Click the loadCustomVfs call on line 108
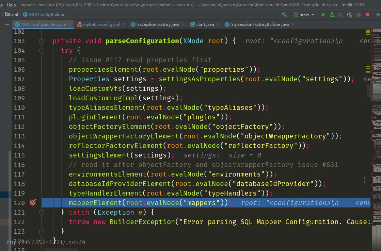Image resolution: width=381 pixels, height=251 pixels. pos(95,89)
